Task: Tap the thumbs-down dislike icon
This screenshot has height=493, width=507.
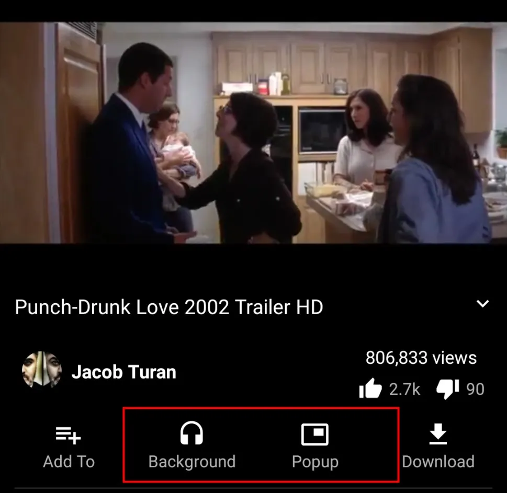Action: 448,389
